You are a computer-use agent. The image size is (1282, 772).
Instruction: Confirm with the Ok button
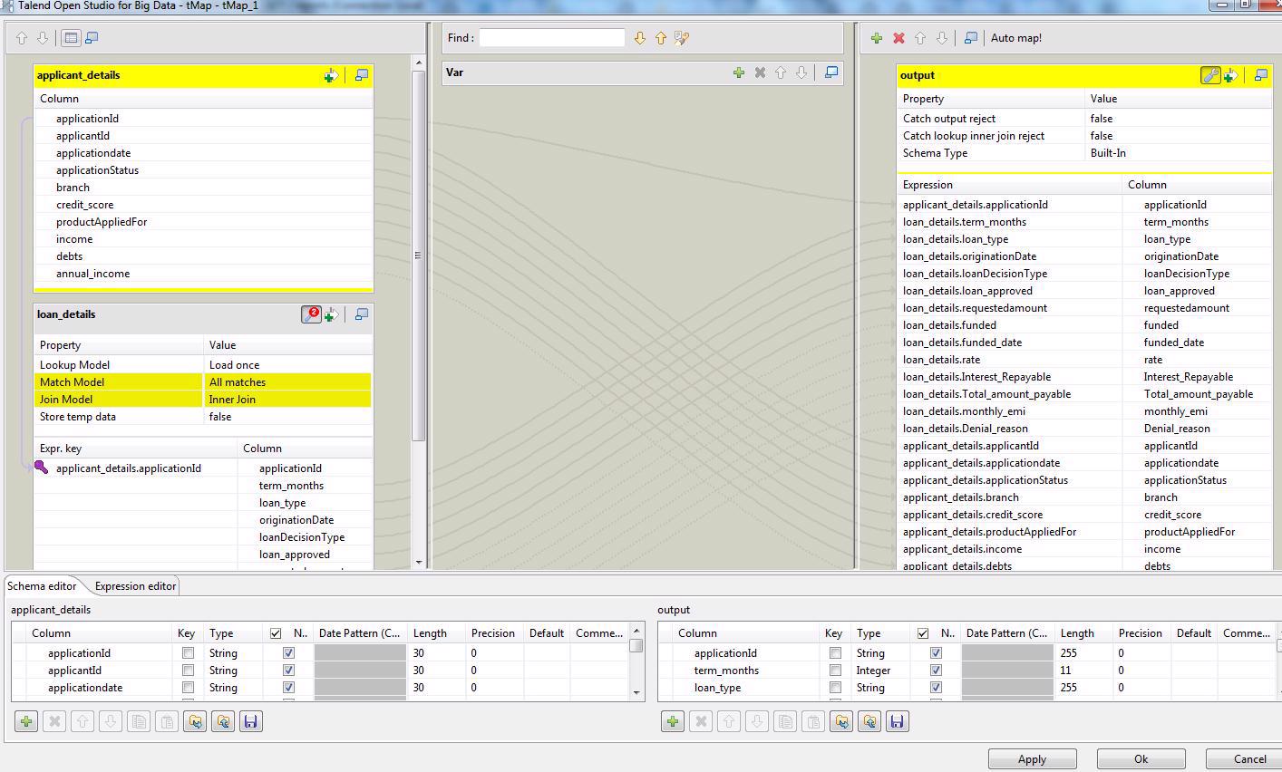(1141, 759)
